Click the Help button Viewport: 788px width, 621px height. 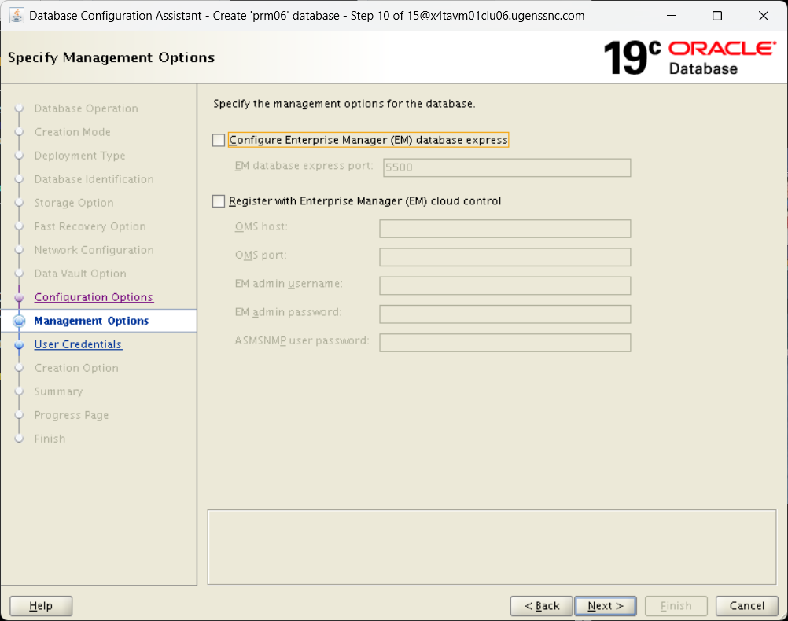point(41,606)
